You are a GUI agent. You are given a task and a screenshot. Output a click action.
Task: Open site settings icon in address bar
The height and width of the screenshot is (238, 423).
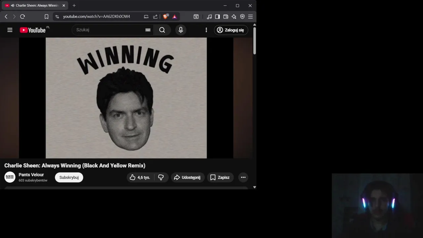click(57, 17)
